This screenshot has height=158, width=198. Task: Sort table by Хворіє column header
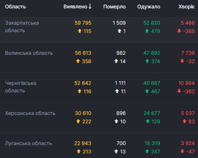point(186,7)
